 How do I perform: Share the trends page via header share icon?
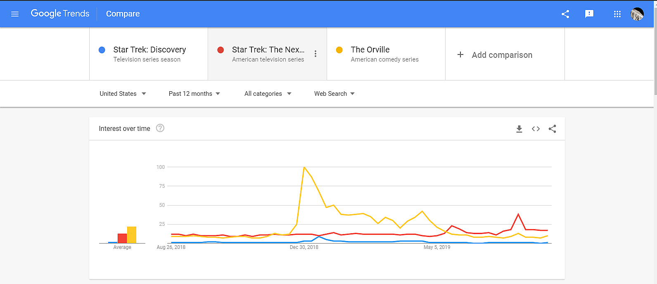tap(565, 14)
